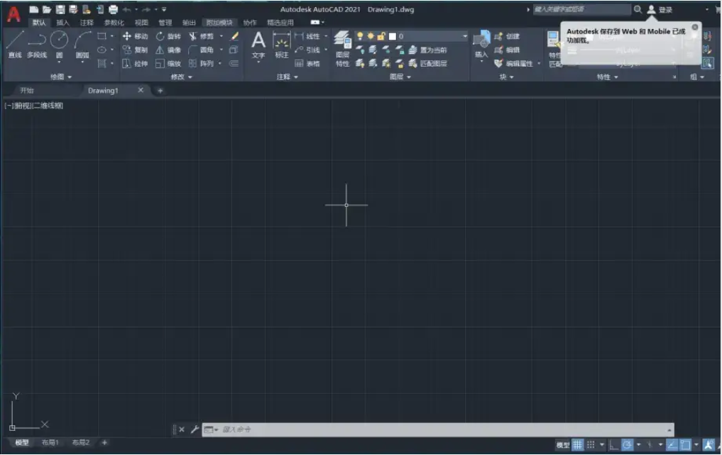Click Create block (创建) icon

pyautogui.click(x=498, y=36)
